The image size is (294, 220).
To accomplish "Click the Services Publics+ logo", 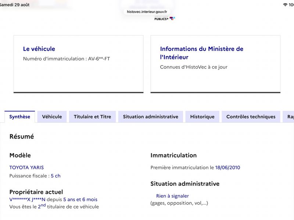I will point(165,19).
